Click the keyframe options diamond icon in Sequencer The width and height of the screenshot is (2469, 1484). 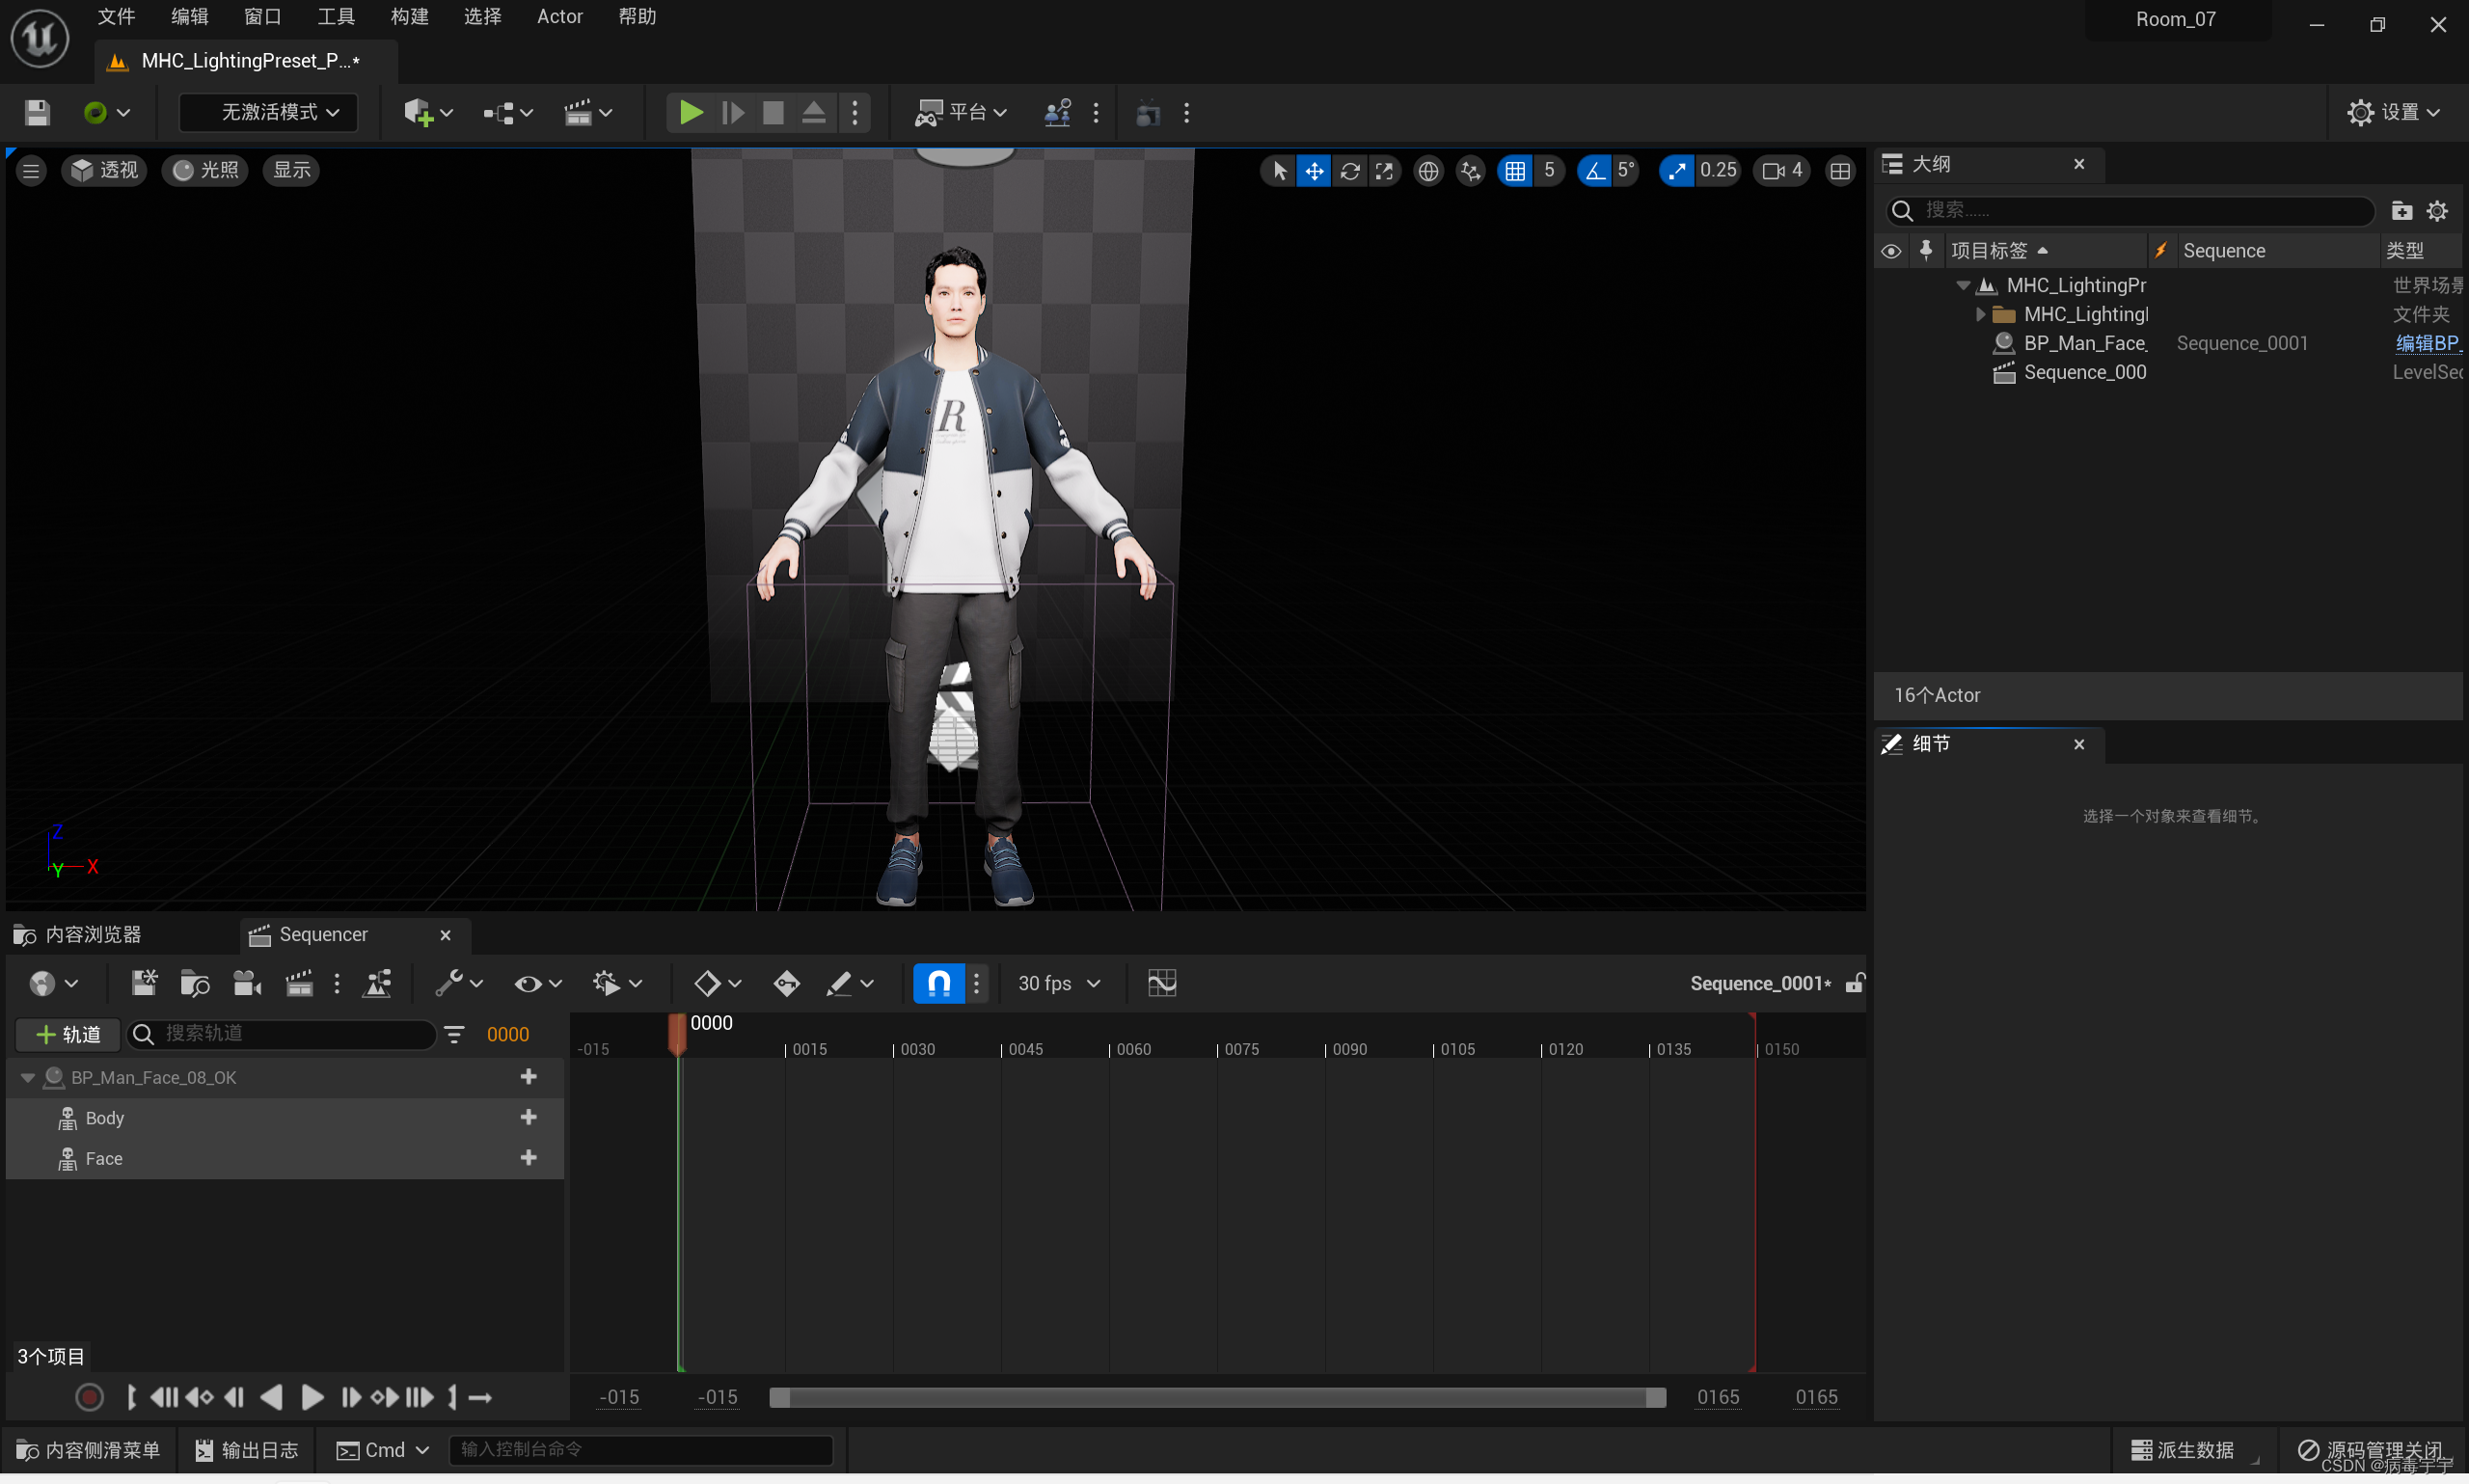tap(710, 983)
